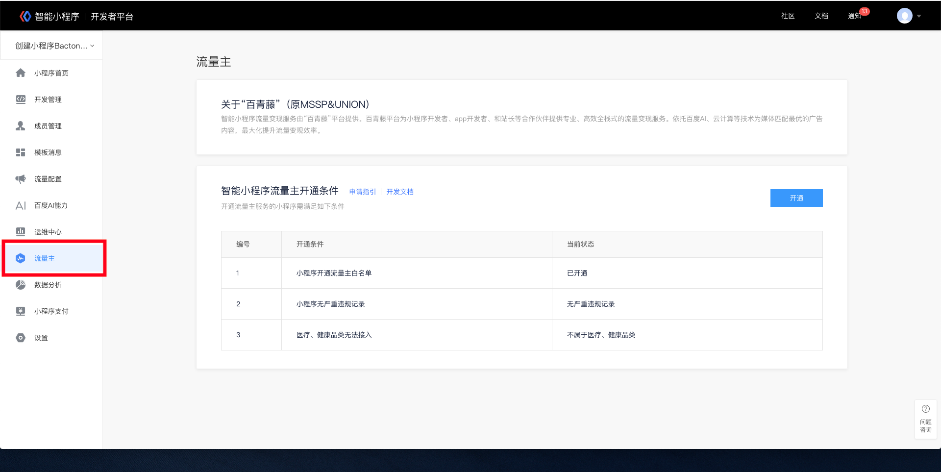Viewport: 941px width, 472px height.
Task: Click the chart icon beside 运维中心
Action: 21,232
